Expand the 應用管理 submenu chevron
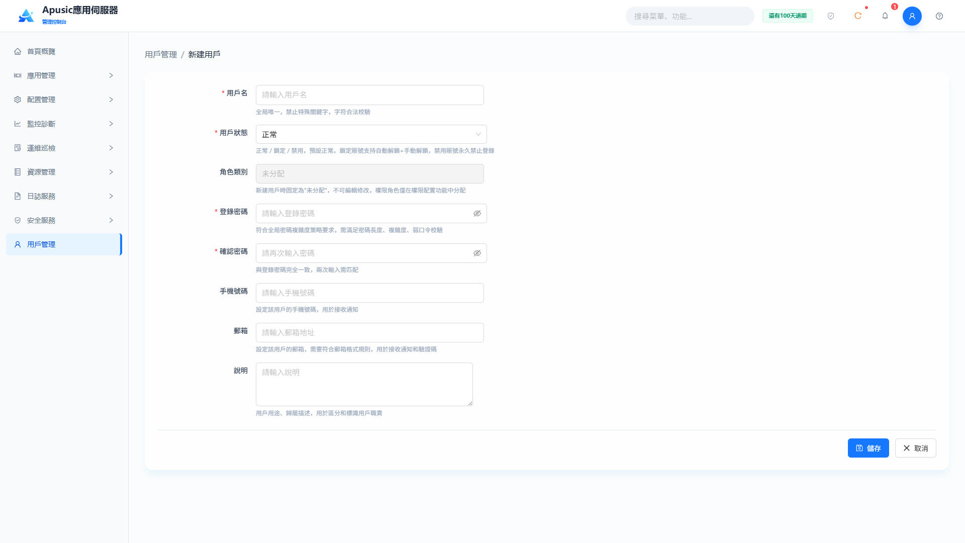 pyautogui.click(x=111, y=75)
